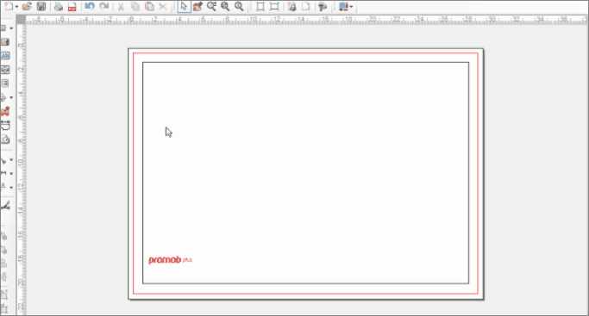Export the page to PDF
589x316 pixels.
coord(72,6)
